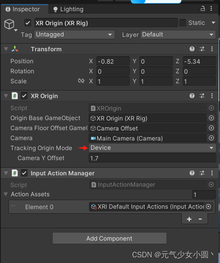This screenshot has height=263, width=220.
Task: Click the Camera Y Offset input field
Action: (x=152, y=158)
